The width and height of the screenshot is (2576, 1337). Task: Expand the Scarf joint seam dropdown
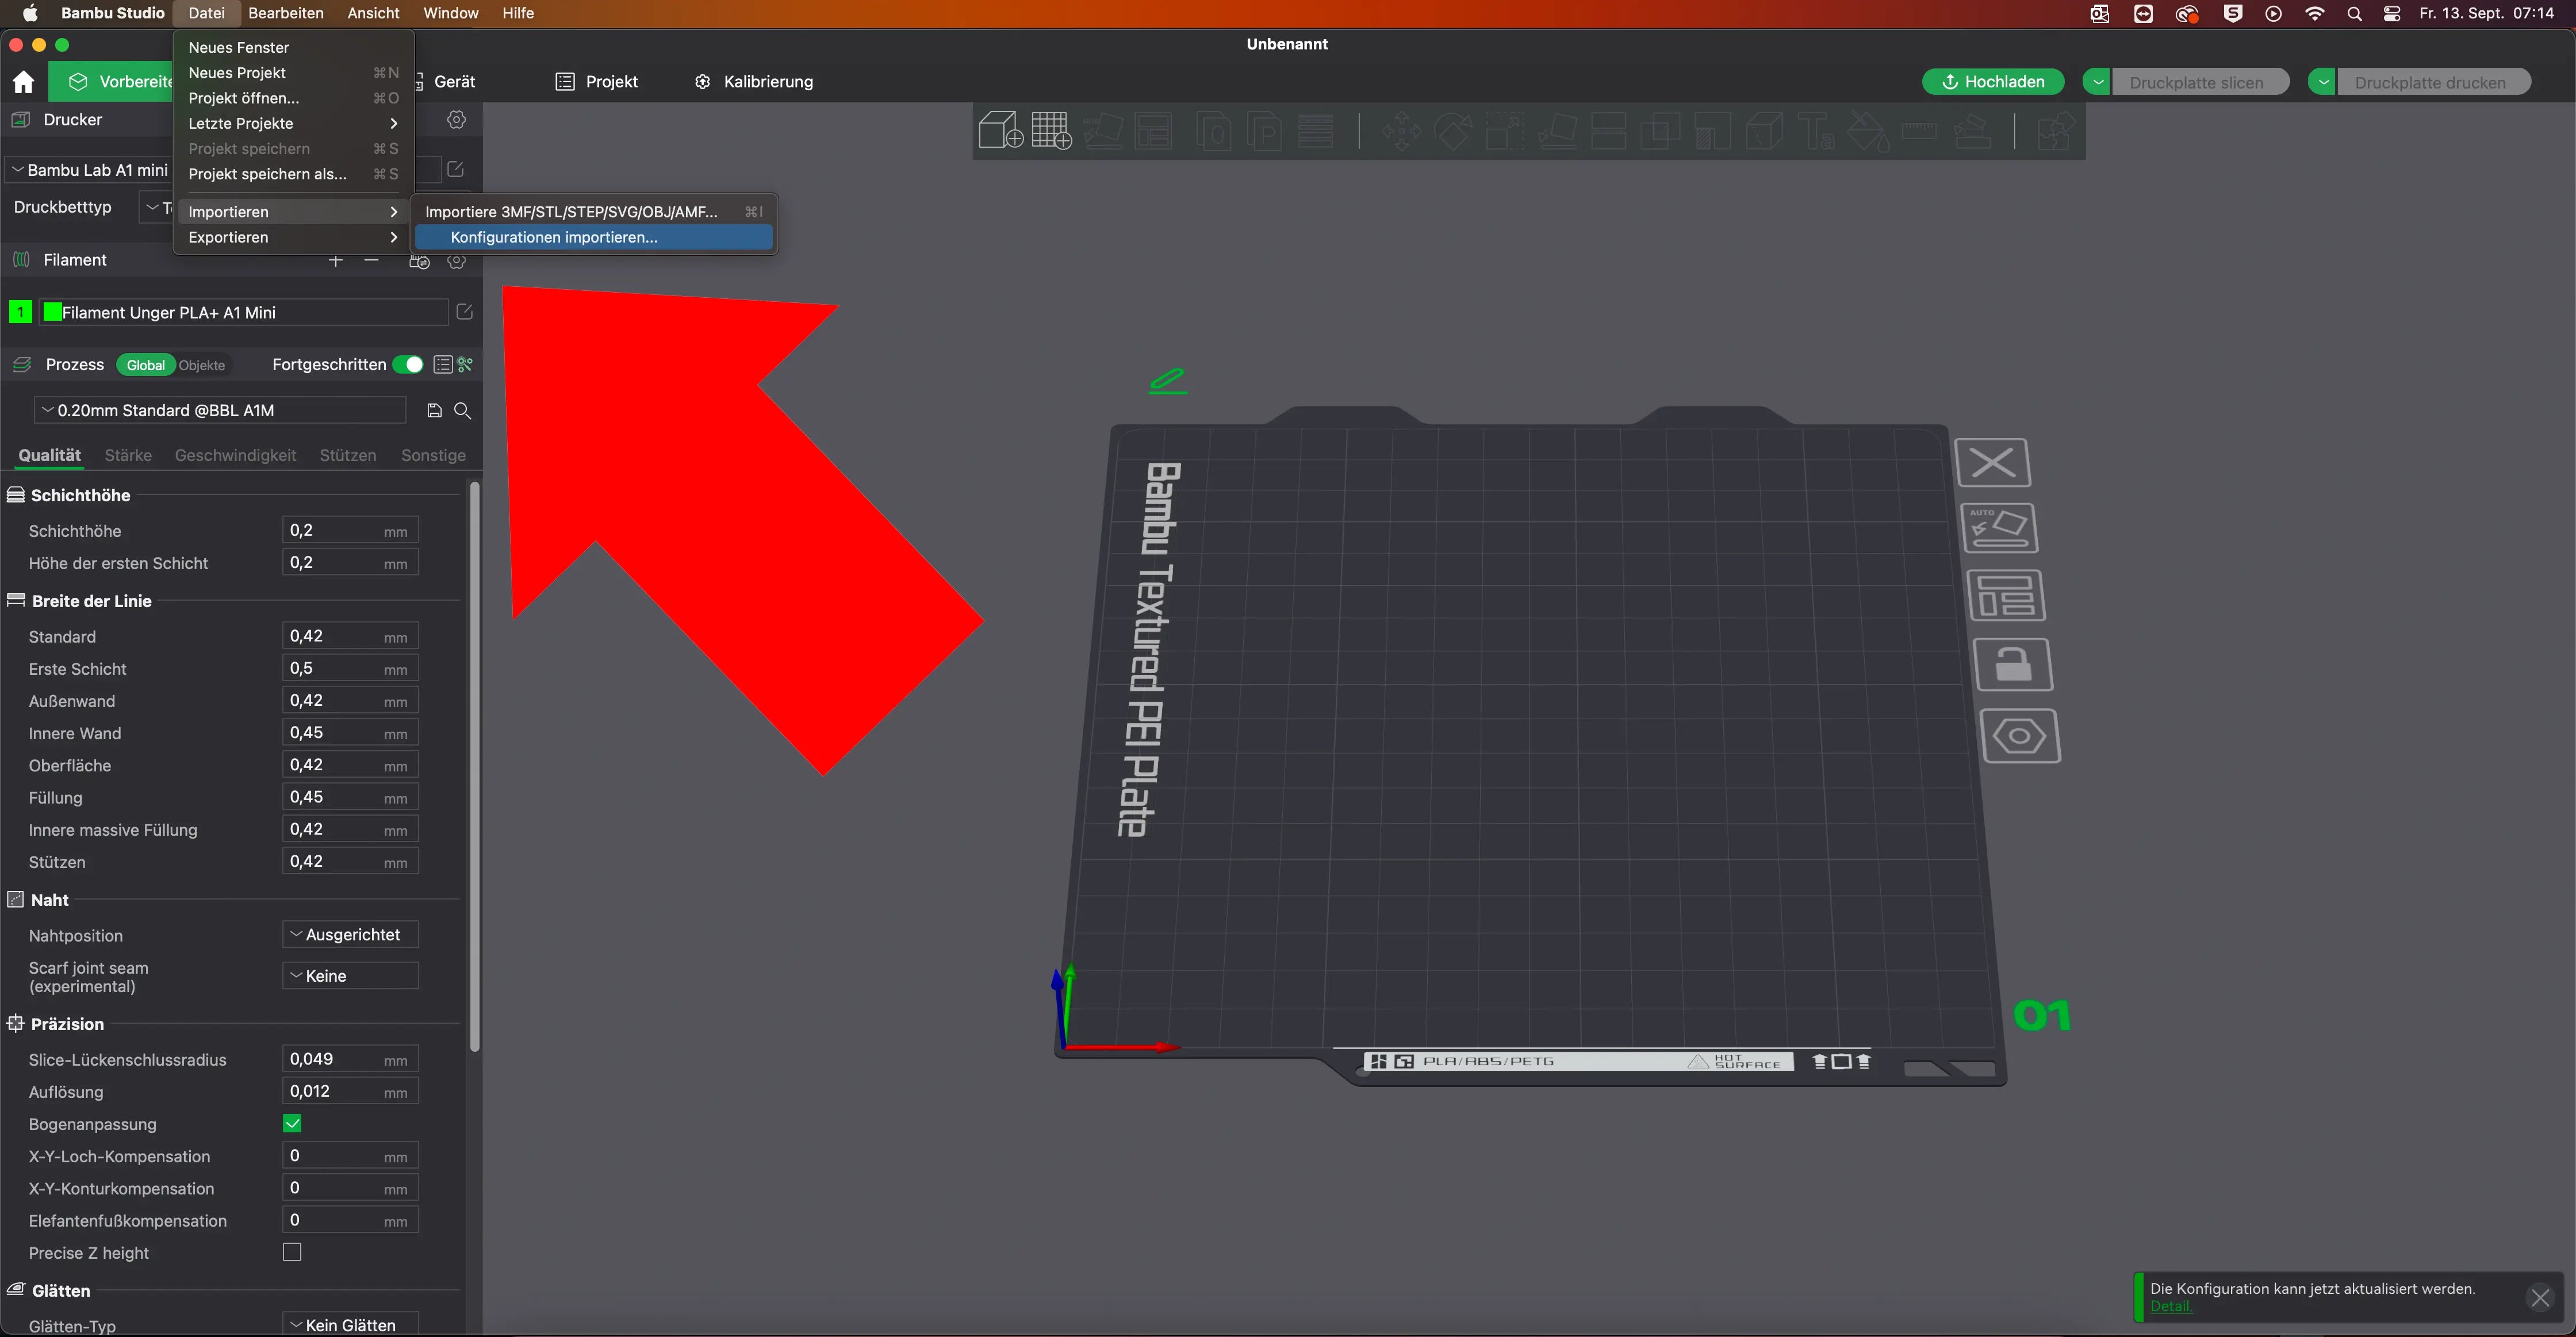(350, 976)
